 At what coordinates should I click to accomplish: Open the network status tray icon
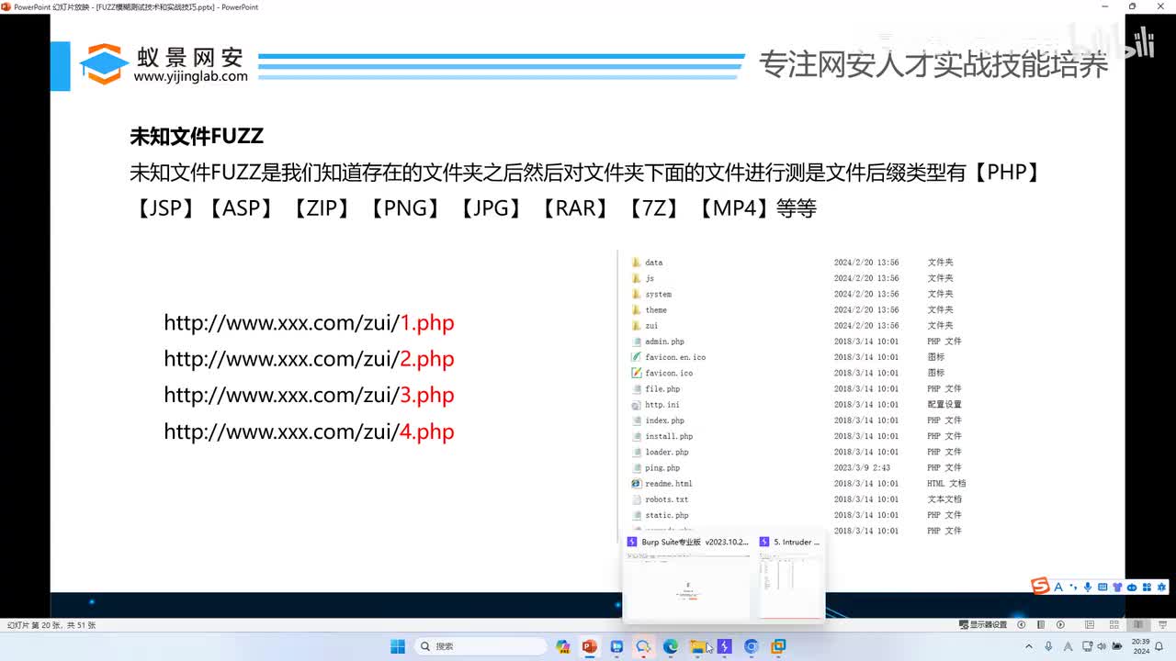1088,646
